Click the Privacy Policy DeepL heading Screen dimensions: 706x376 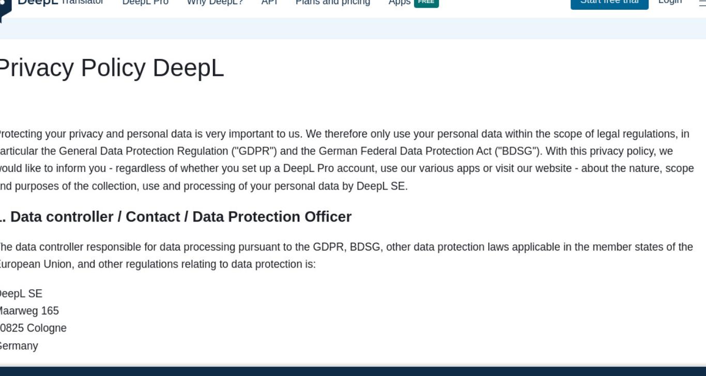111,68
